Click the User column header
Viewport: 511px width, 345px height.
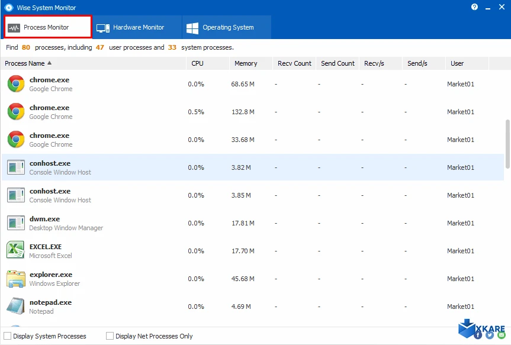pos(457,63)
